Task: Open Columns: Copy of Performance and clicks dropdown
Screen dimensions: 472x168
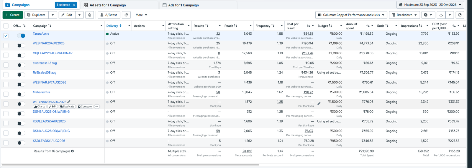Action: [x=351, y=15]
